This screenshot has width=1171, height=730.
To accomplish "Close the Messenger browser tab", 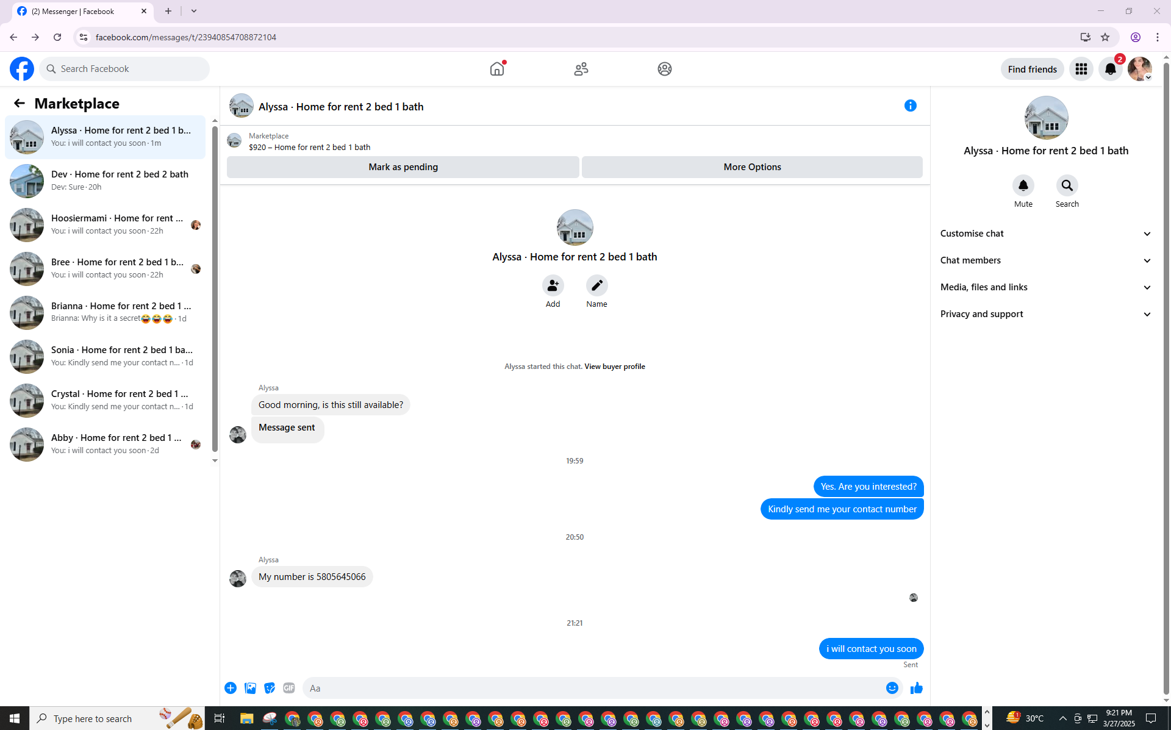I will pos(144,11).
